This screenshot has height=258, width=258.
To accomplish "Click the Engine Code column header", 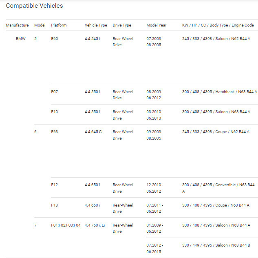I will point(218,25).
